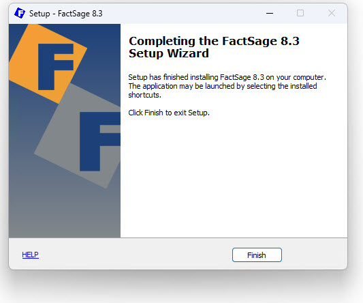Screen dimensions: 363x303
Task: Click the "Setup Wizard" heading line
Action: click(169, 54)
